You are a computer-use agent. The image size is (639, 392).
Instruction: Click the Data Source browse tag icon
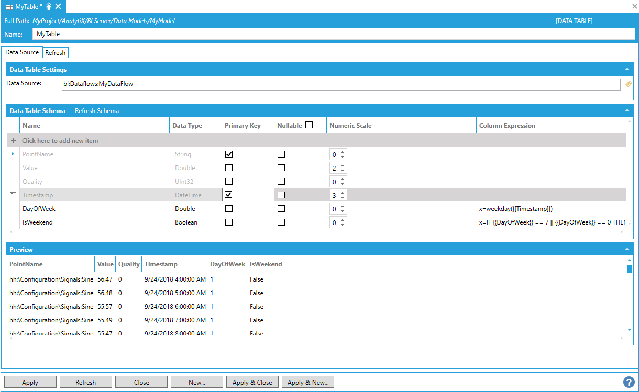(629, 84)
